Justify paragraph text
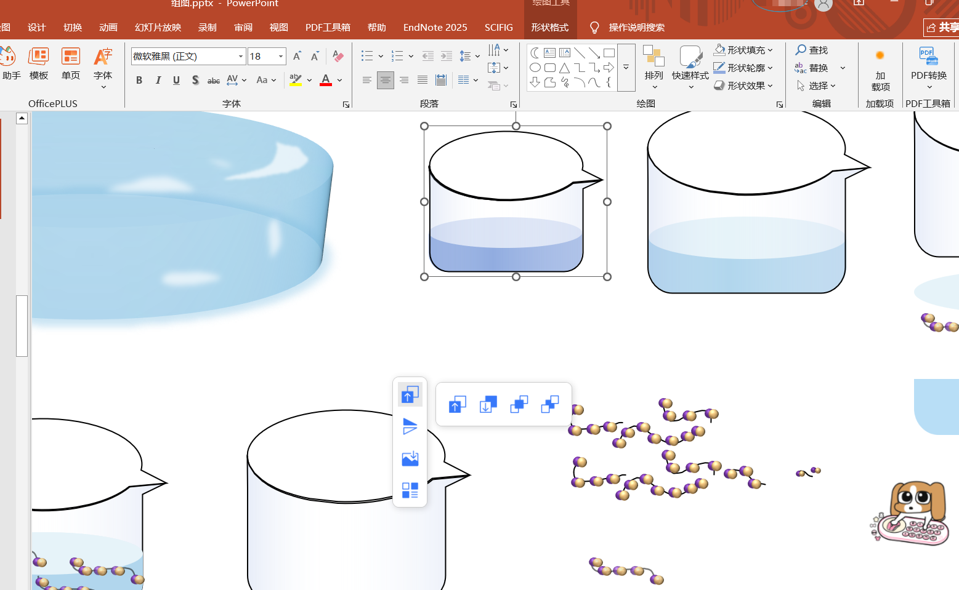Viewport: 959px width, 590px height. click(423, 80)
